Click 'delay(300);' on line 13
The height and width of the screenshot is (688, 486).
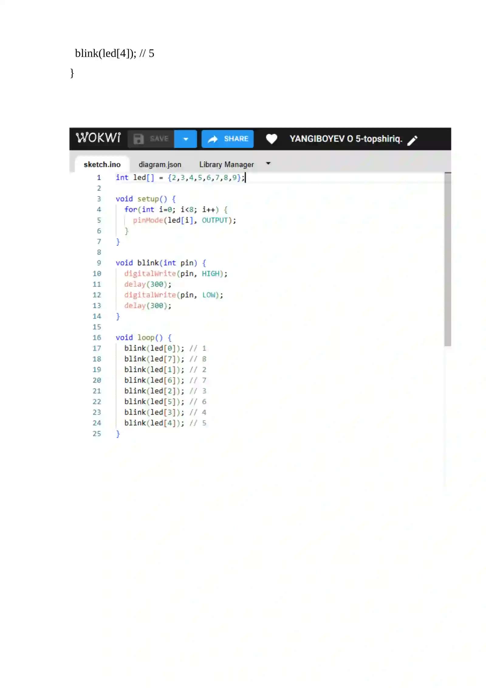[148, 305]
